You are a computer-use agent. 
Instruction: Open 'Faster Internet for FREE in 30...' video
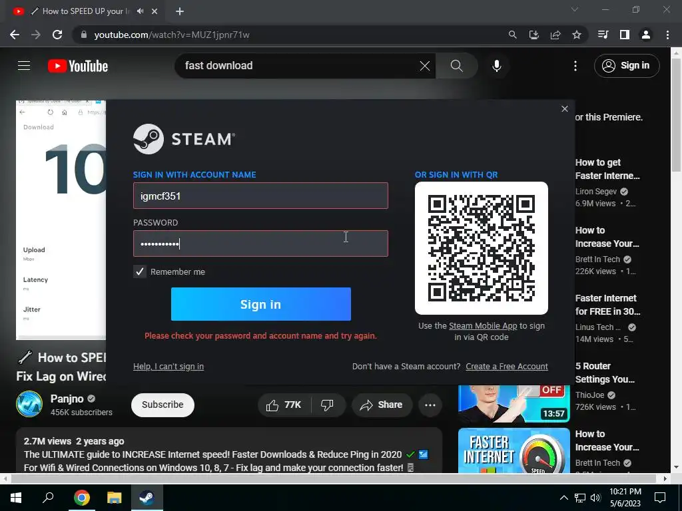[x=607, y=305]
